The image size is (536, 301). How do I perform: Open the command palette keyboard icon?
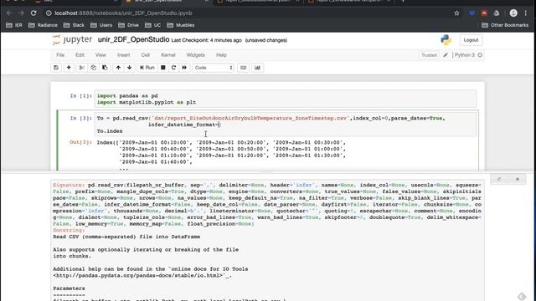click(x=244, y=68)
